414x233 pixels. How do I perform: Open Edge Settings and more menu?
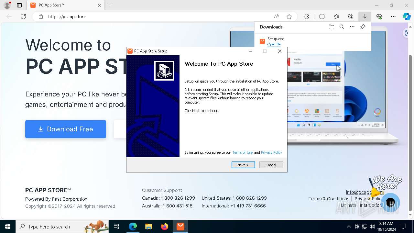[393, 17]
